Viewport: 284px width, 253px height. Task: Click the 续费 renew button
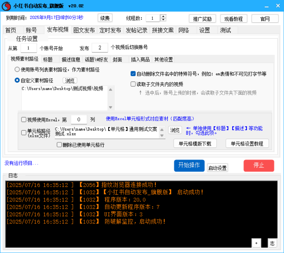click(x=105, y=18)
